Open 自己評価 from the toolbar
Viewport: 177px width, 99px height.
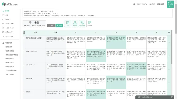75,24
